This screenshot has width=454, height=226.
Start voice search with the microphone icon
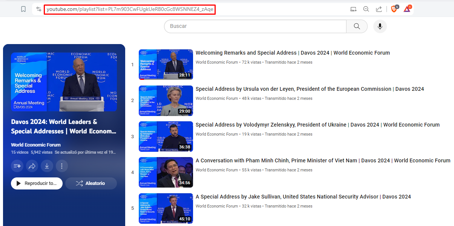tap(380, 26)
